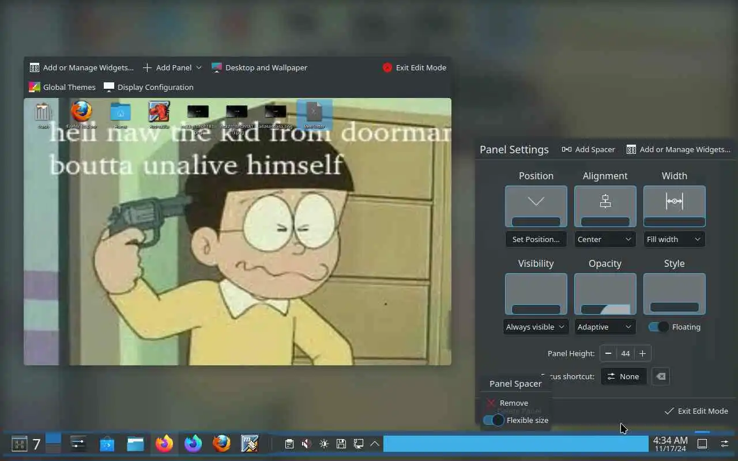Image resolution: width=738 pixels, height=461 pixels.
Task: Open the Home folder desktop icon
Action: pyautogui.click(x=121, y=114)
